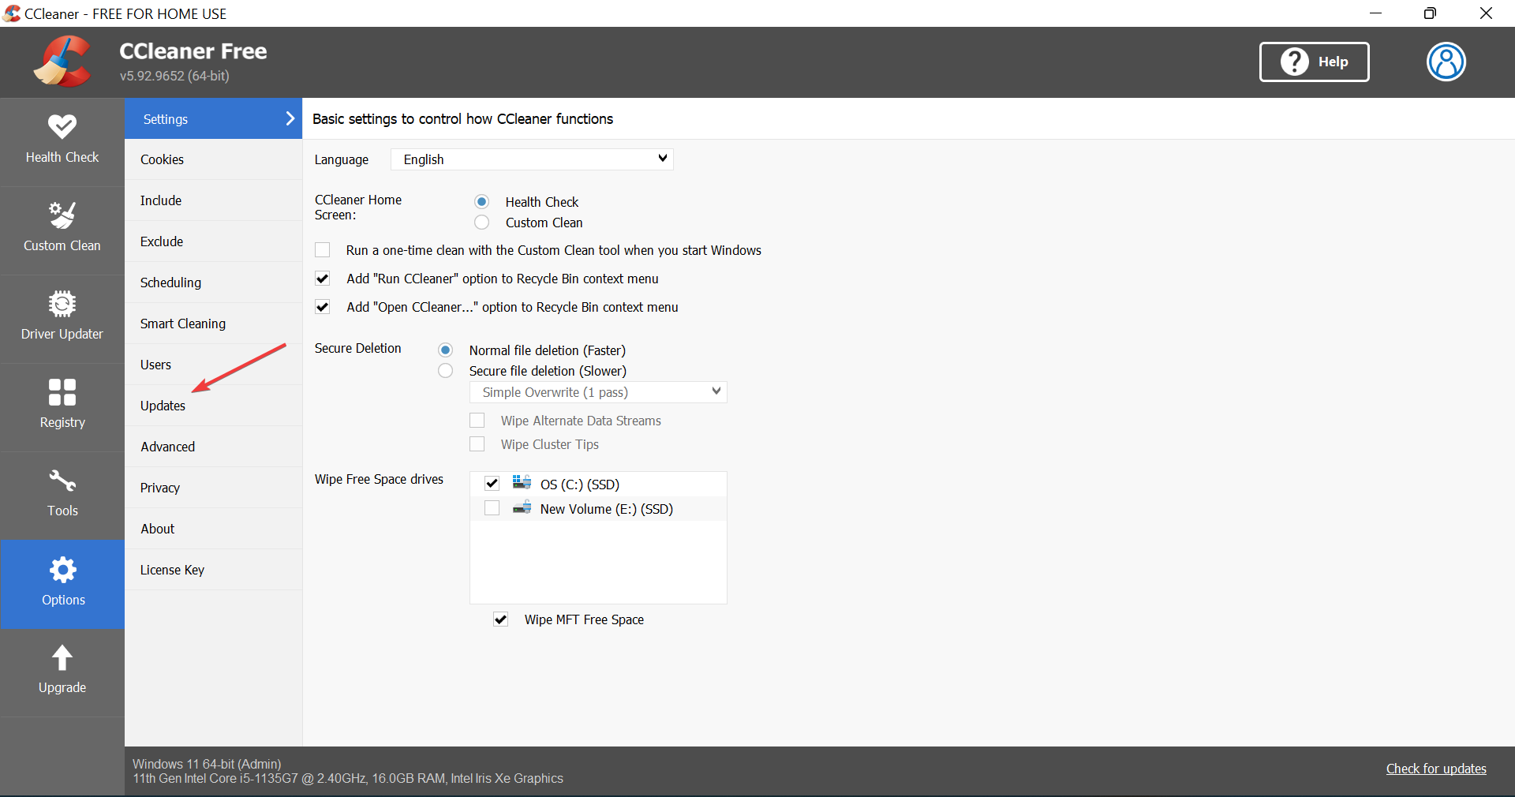Open the Updates options page
This screenshot has height=797, width=1515.
click(x=213, y=406)
